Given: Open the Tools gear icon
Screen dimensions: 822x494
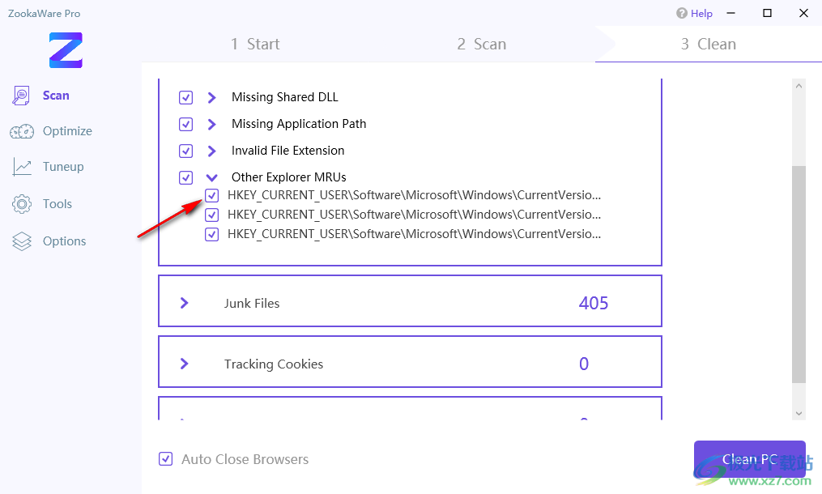Looking at the screenshot, I should click(x=22, y=204).
